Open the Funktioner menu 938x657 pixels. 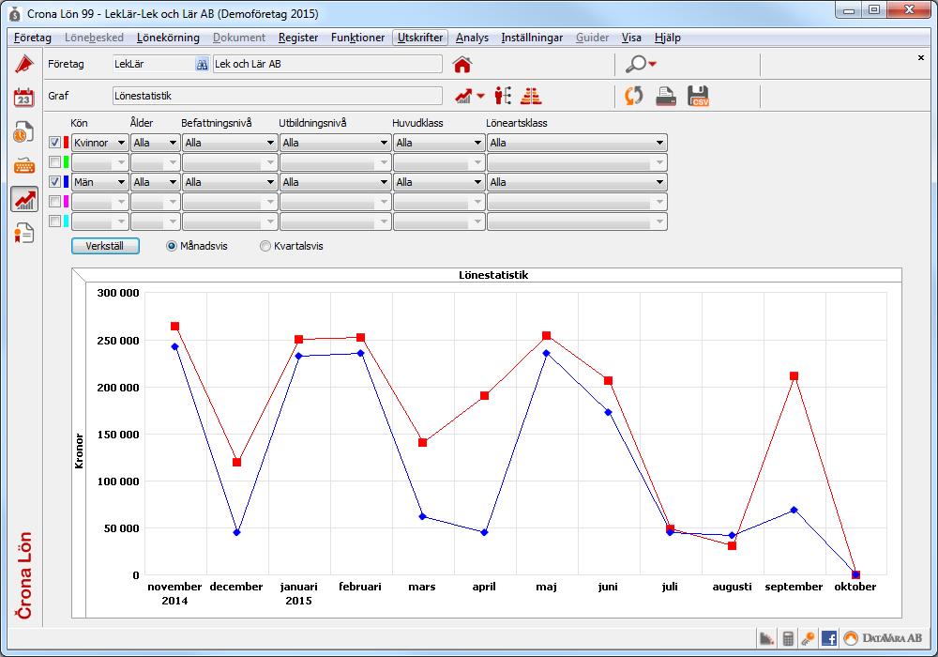357,38
